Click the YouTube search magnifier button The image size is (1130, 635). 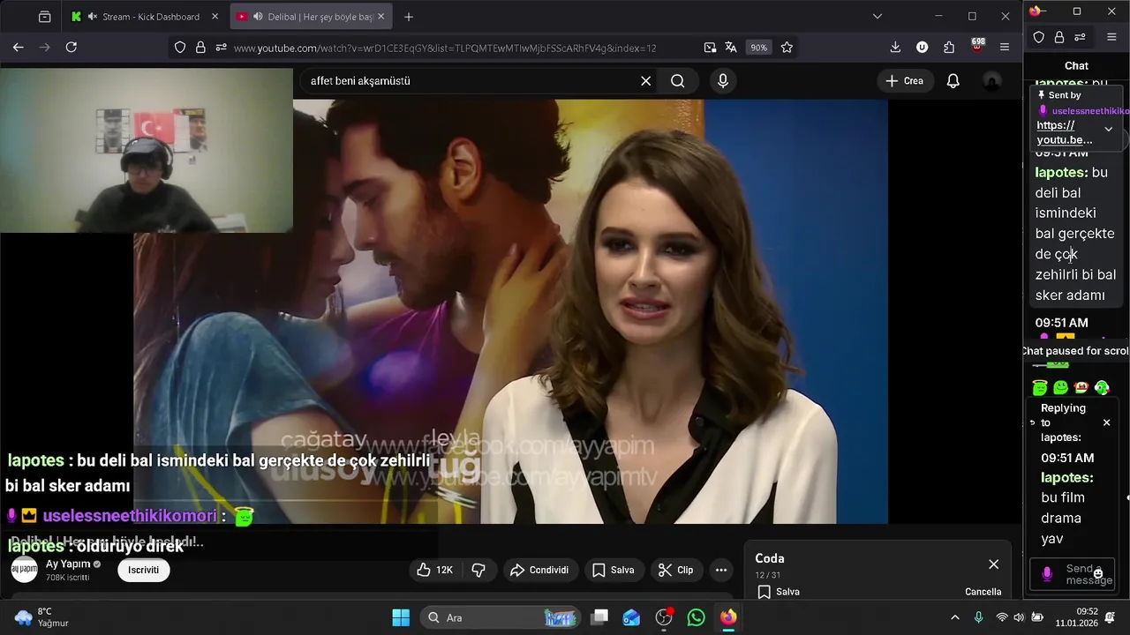(x=677, y=81)
